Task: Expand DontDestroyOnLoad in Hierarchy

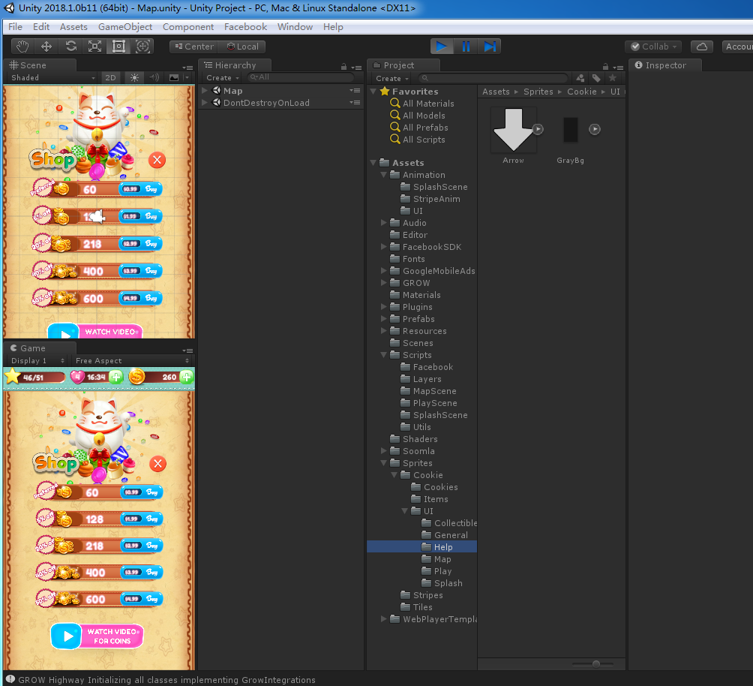Action: click(205, 102)
